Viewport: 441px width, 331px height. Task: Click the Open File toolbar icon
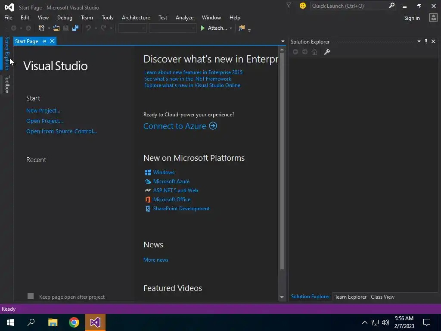[x=56, y=28]
